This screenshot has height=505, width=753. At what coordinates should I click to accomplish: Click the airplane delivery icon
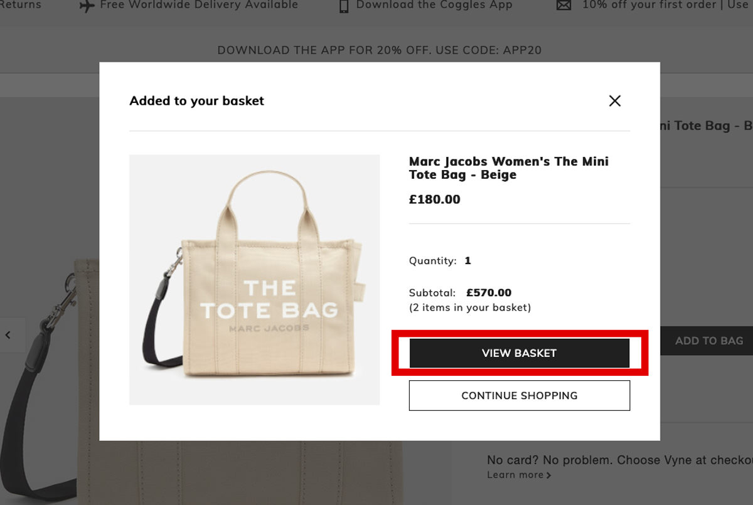point(87,6)
